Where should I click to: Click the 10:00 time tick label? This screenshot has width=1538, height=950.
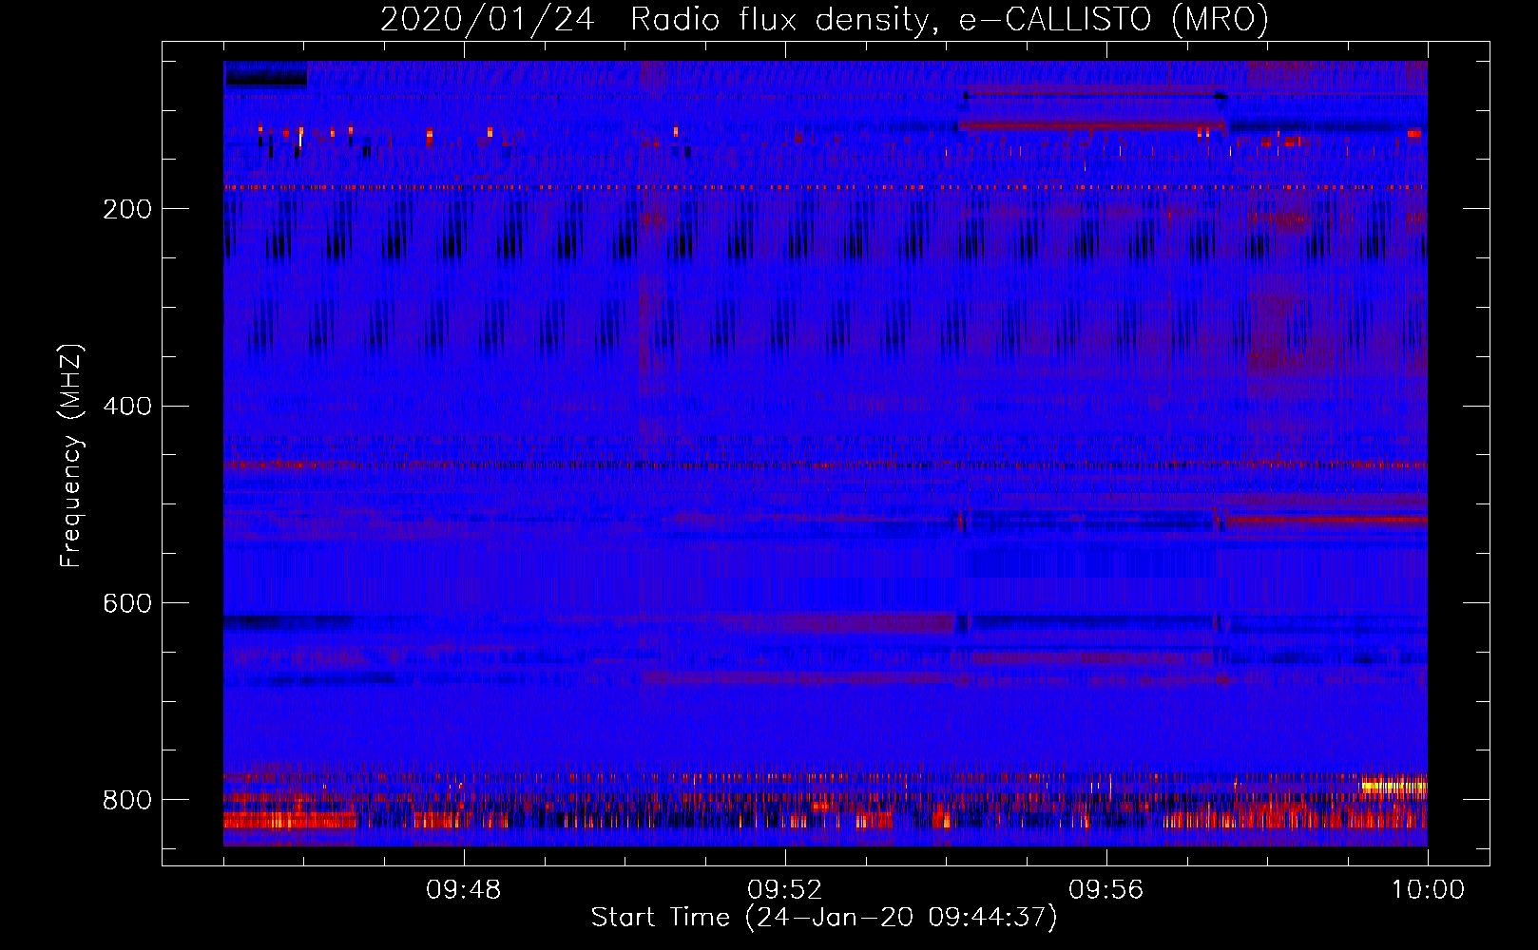pyautogui.click(x=1428, y=890)
